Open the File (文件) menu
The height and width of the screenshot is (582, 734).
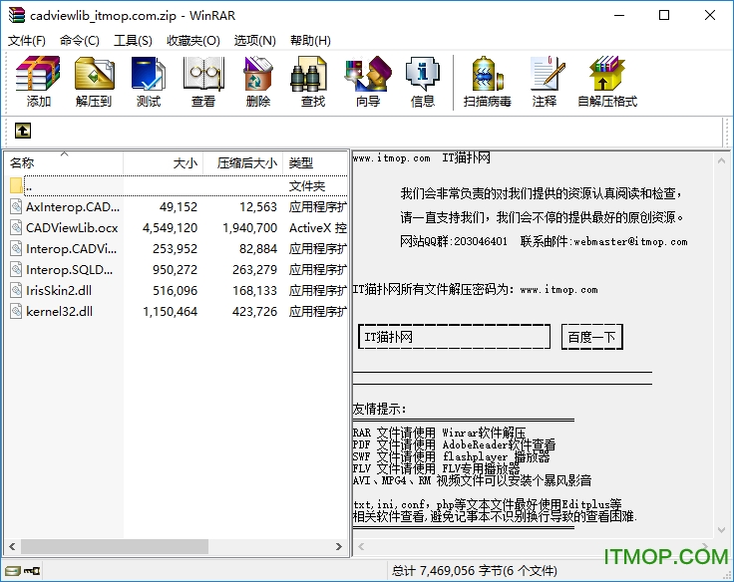(x=27, y=41)
